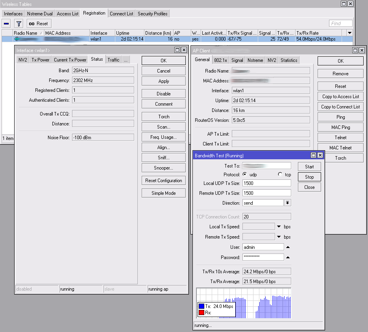368x332 pixels.
Task: Show more tabs via the '...' tab in Interface window
Action: click(126, 60)
